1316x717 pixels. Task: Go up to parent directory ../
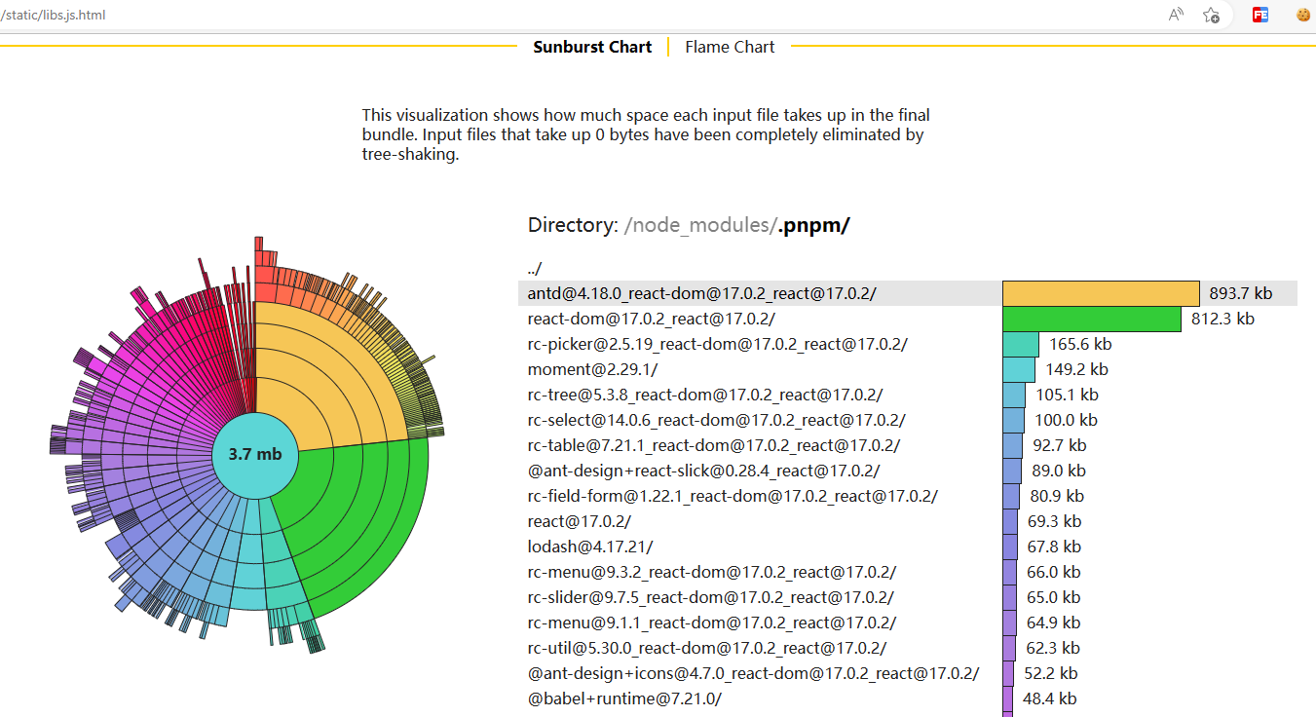coord(535,268)
